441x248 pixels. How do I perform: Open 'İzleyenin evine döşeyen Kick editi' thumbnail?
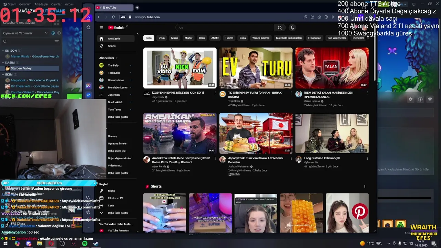(180, 68)
